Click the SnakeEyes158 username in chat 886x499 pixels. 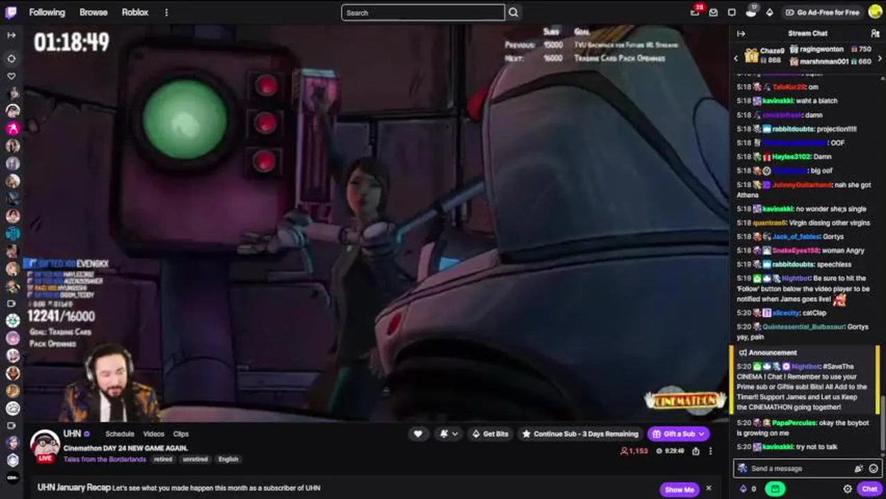(x=795, y=250)
